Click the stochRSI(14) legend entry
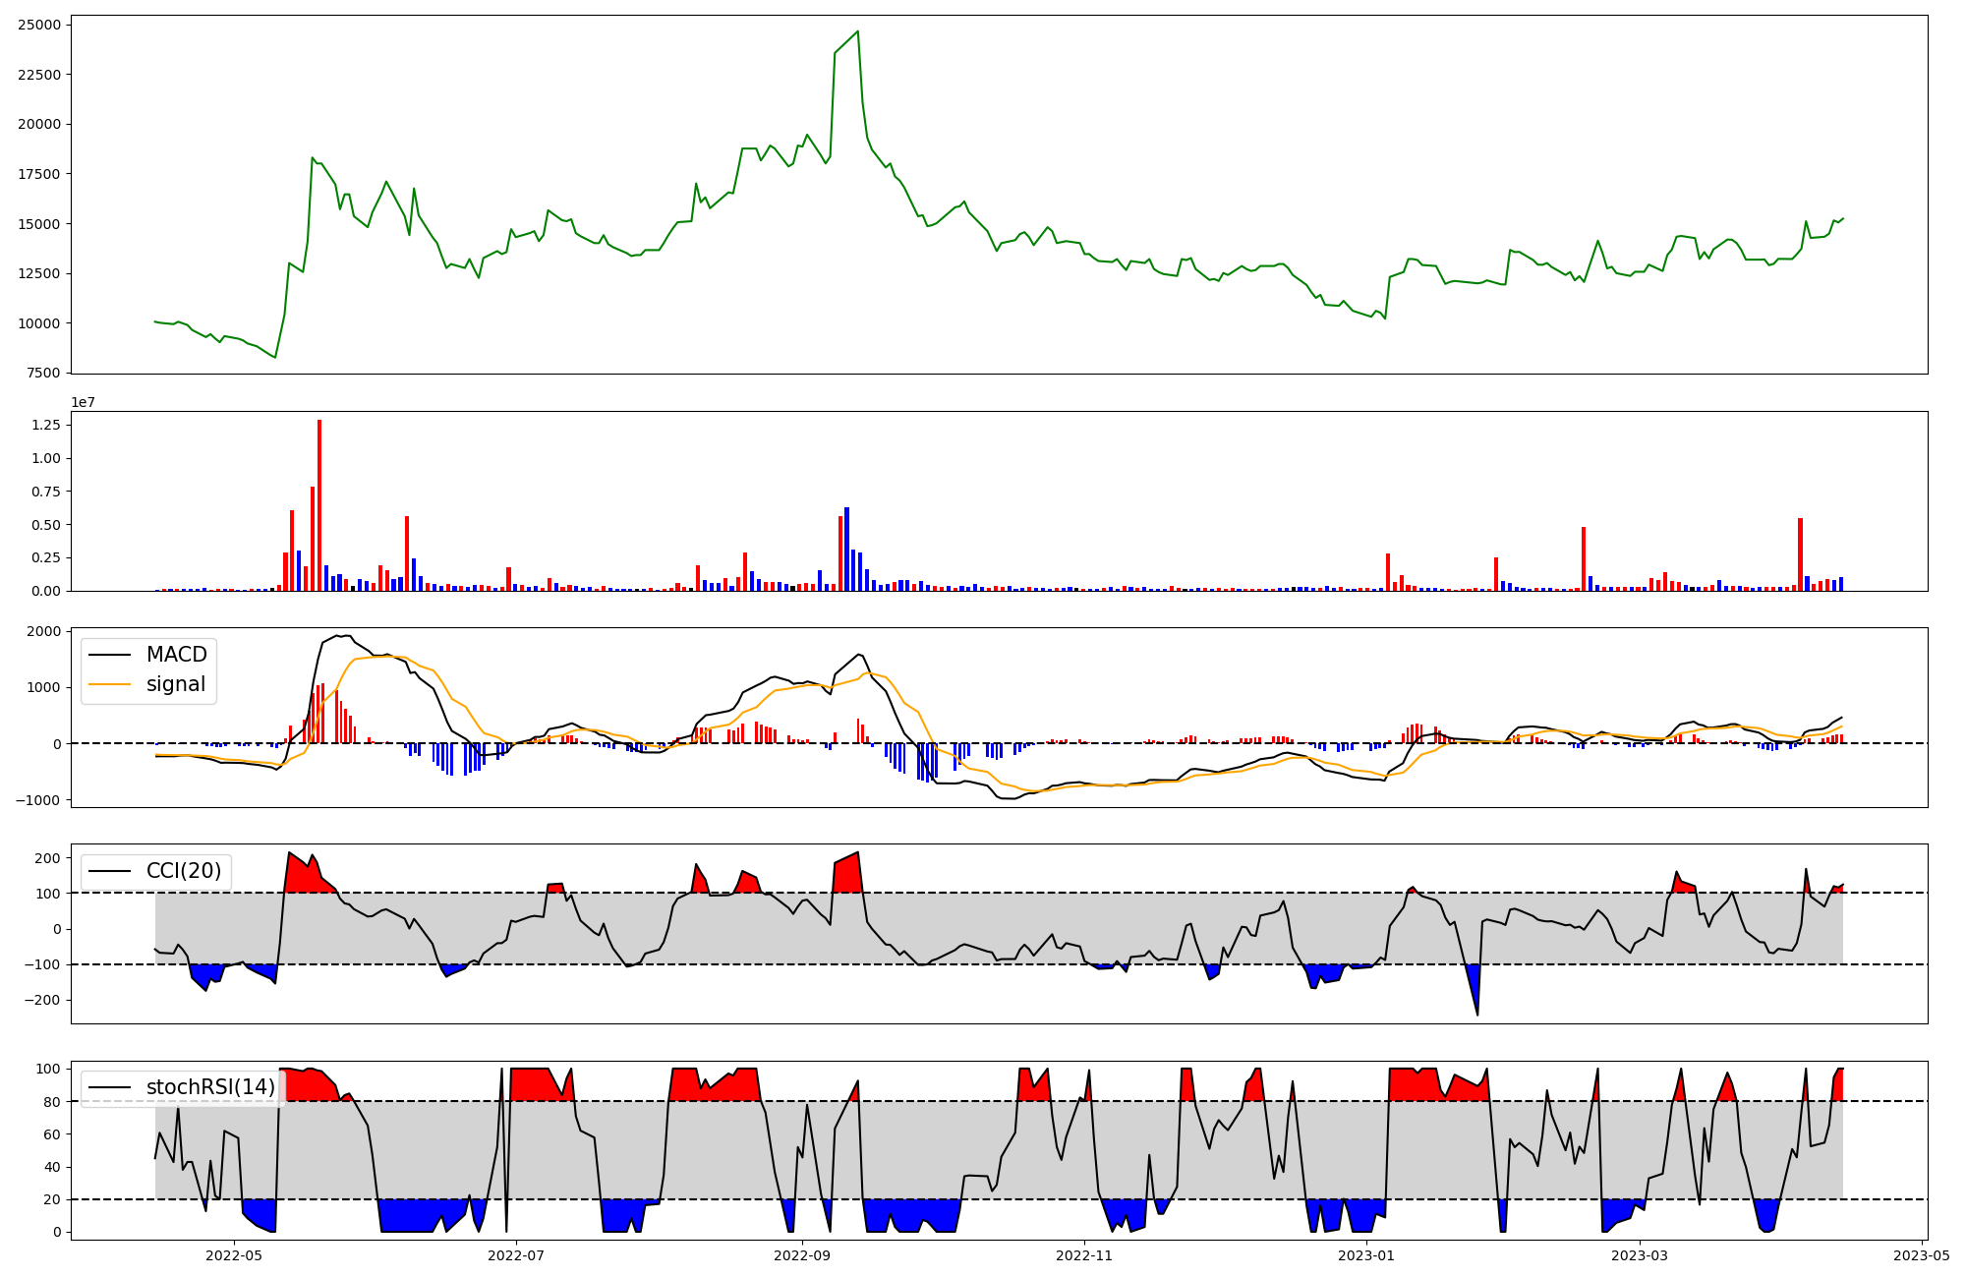 (x=210, y=1087)
